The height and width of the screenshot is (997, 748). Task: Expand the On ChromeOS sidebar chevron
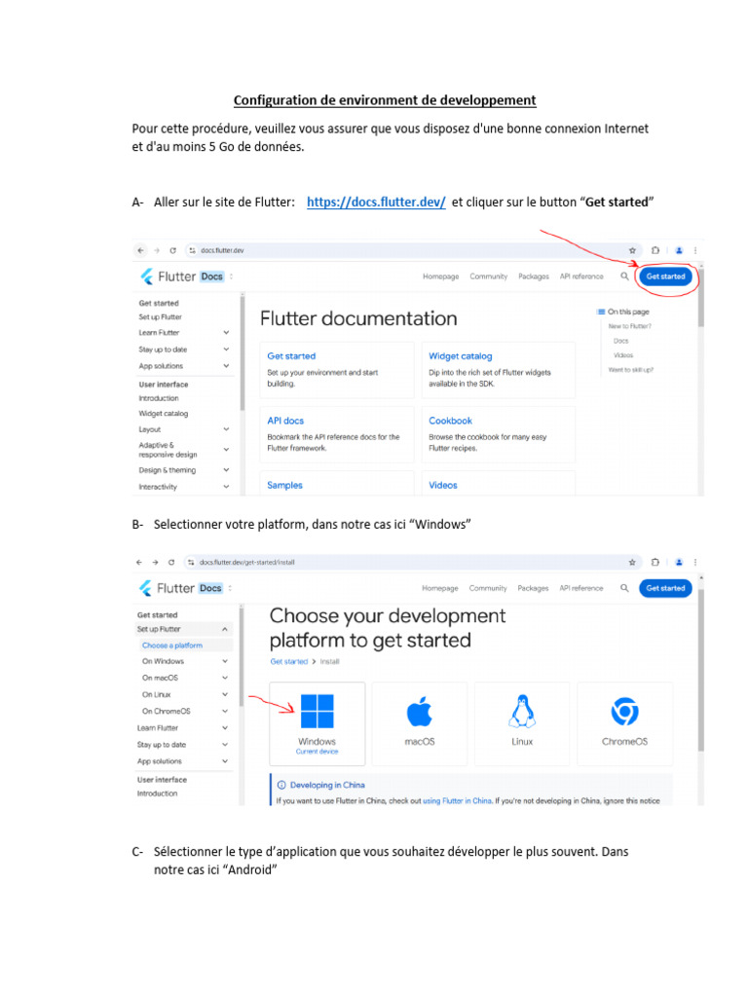(225, 711)
